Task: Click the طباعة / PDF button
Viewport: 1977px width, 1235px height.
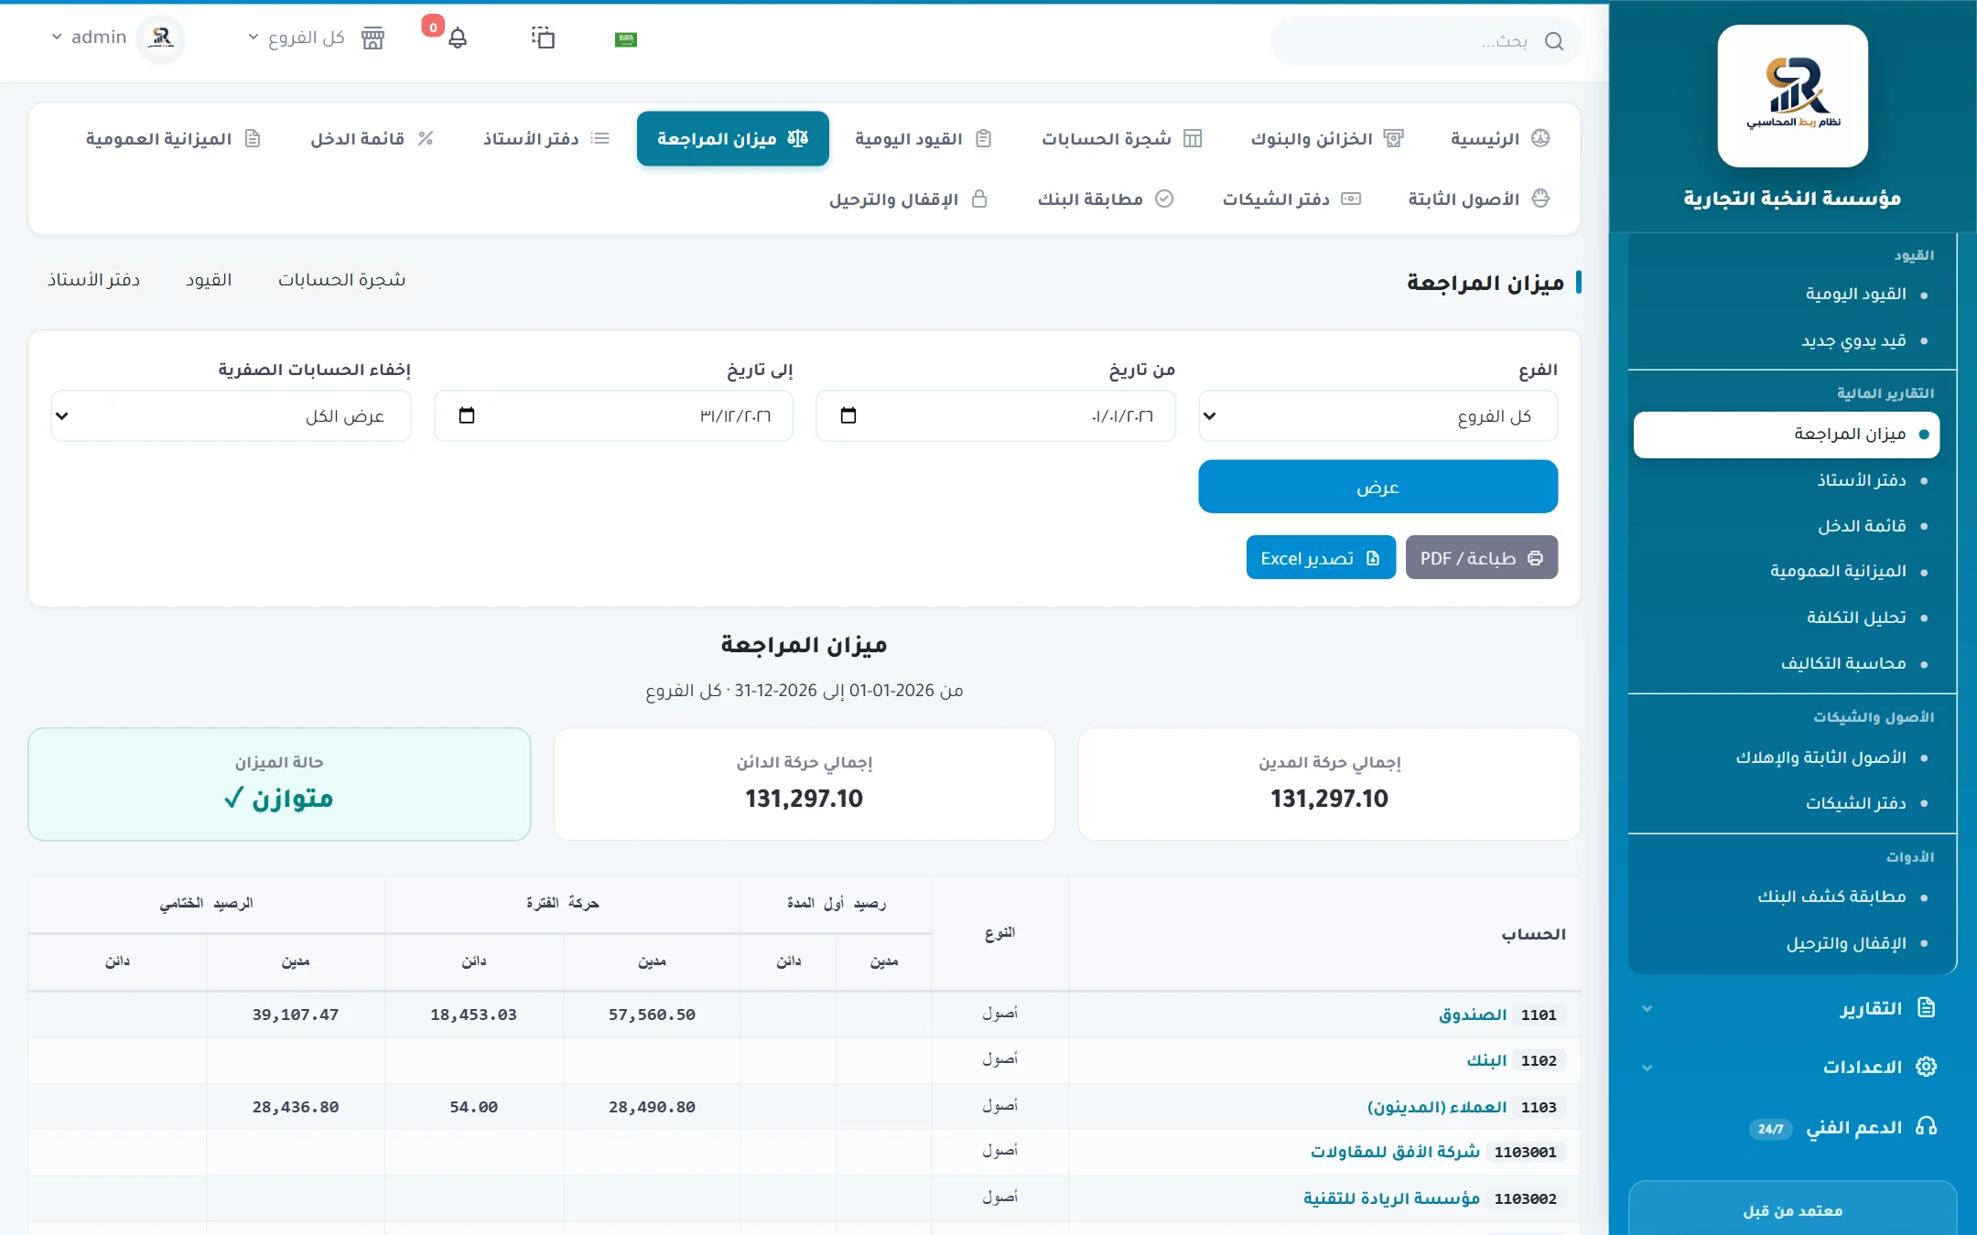Action: [x=1481, y=557]
